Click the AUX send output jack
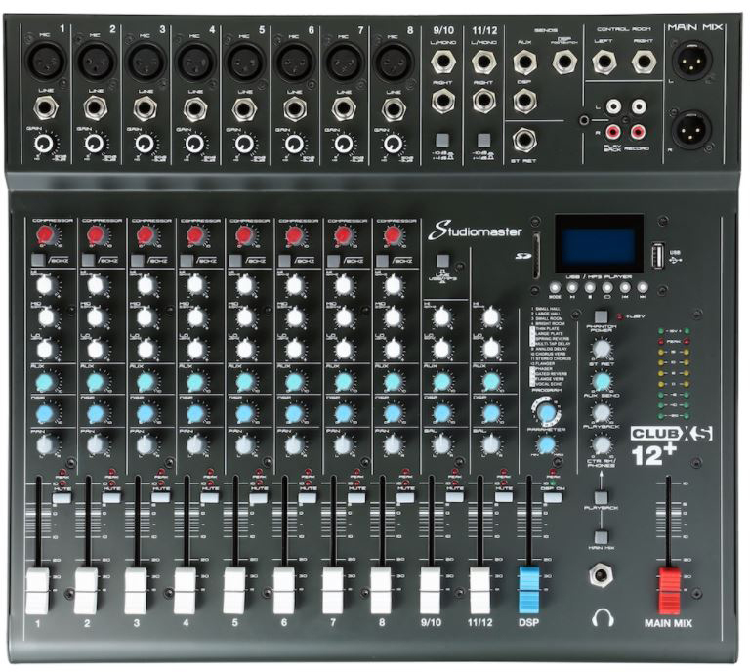 524,63
